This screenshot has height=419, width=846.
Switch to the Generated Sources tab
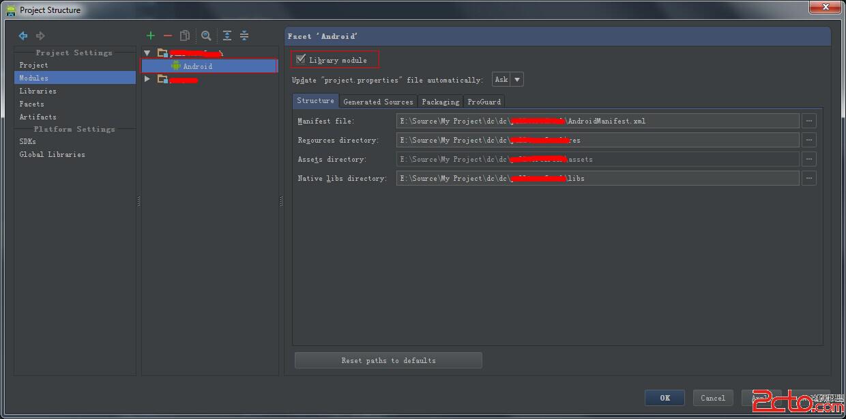[x=378, y=102]
